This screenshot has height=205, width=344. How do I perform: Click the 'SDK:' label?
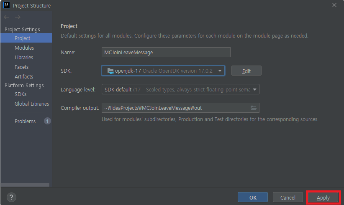66,71
